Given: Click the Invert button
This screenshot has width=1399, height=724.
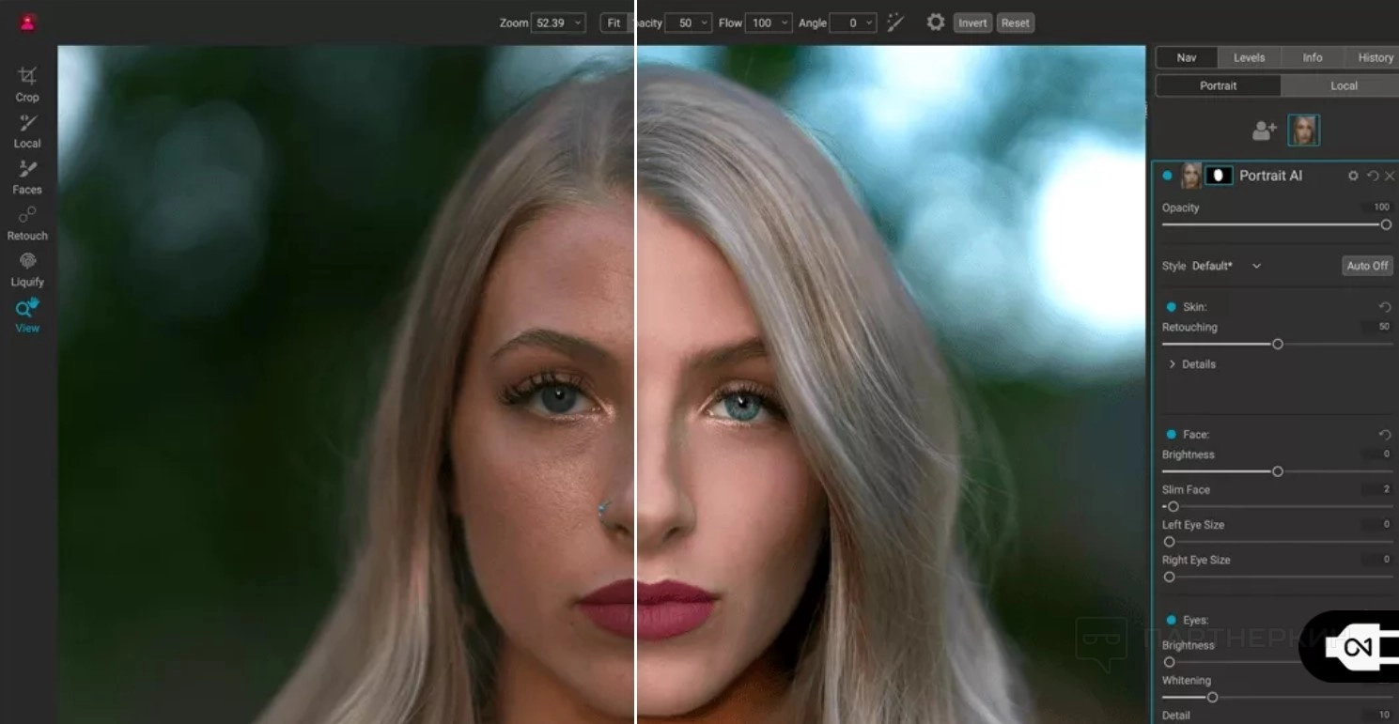Looking at the screenshot, I should coord(972,23).
